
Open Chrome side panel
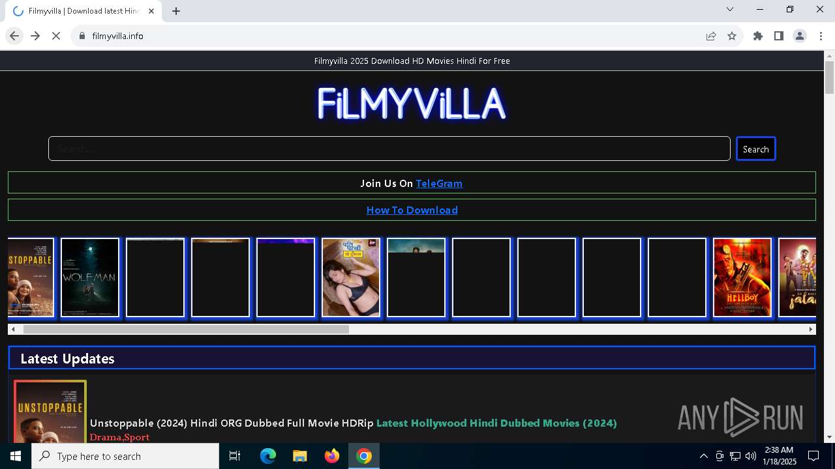pos(779,36)
